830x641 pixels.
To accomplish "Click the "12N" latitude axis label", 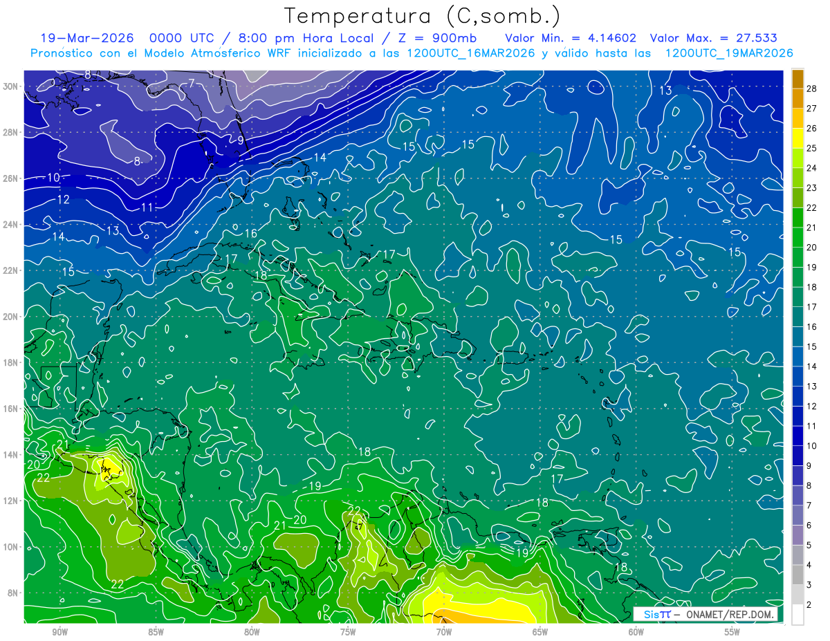I will [11, 501].
